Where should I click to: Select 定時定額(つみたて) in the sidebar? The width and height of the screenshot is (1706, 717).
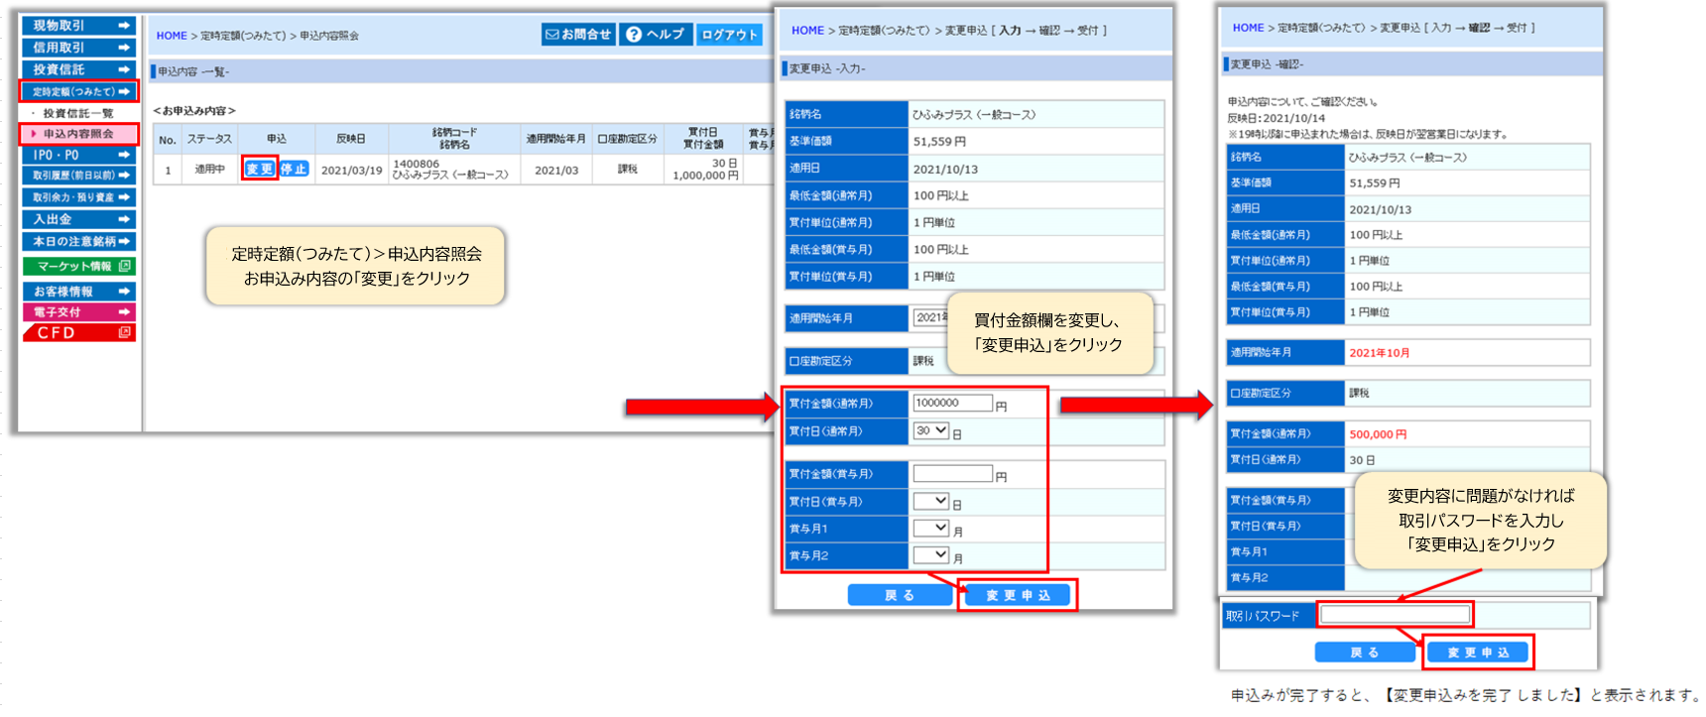(78, 91)
